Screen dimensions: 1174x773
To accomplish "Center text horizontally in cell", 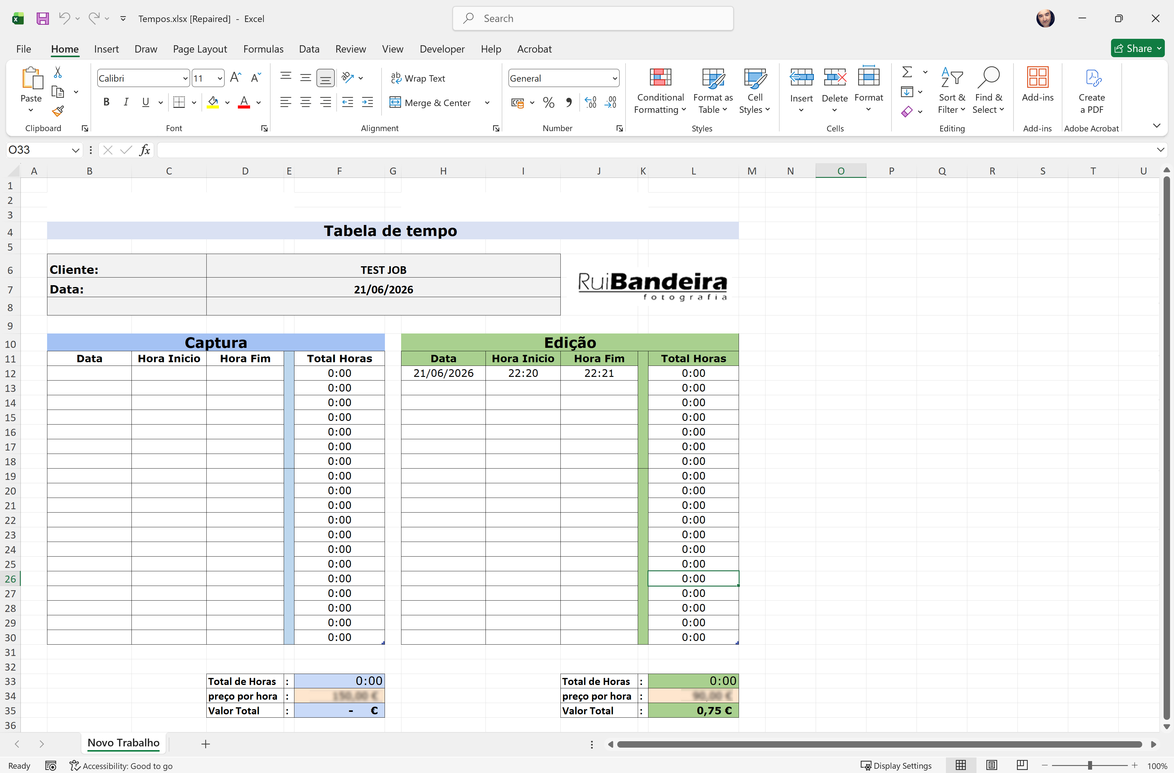I will (x=306, y=102).
